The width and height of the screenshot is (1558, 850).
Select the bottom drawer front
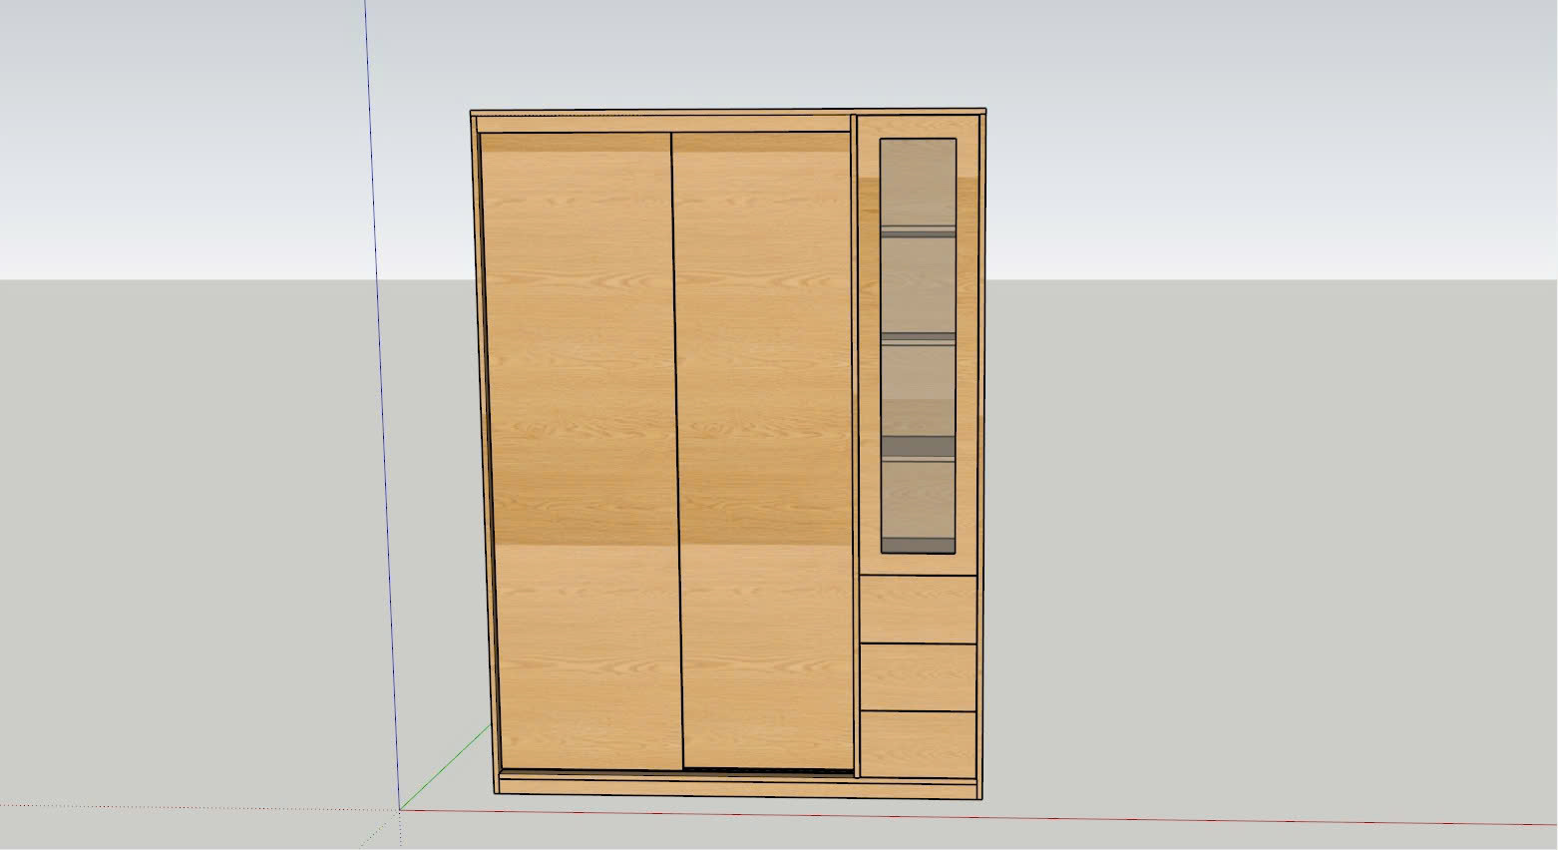pyautogui.click(x=918, y=744)
